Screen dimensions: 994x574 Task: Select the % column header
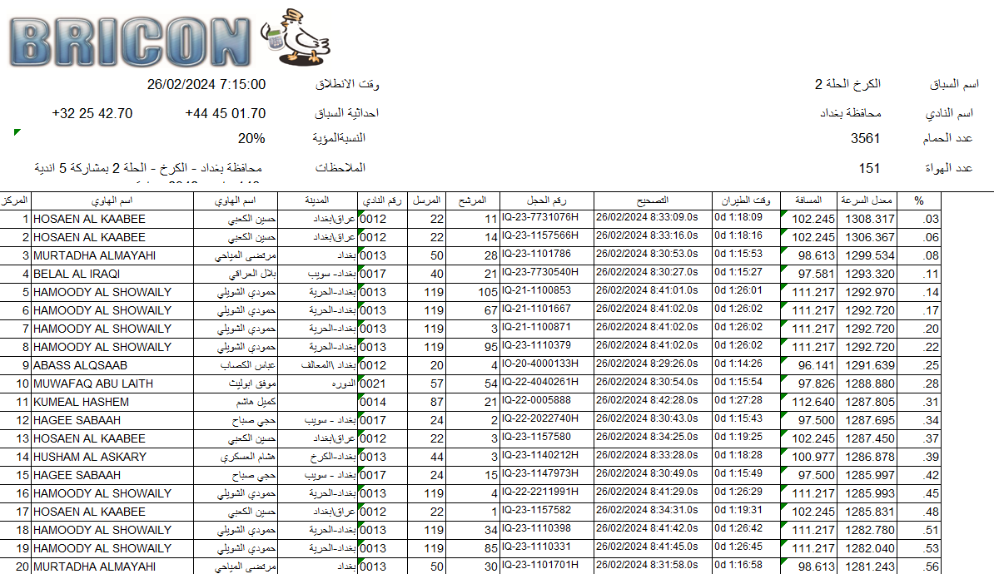919,200
